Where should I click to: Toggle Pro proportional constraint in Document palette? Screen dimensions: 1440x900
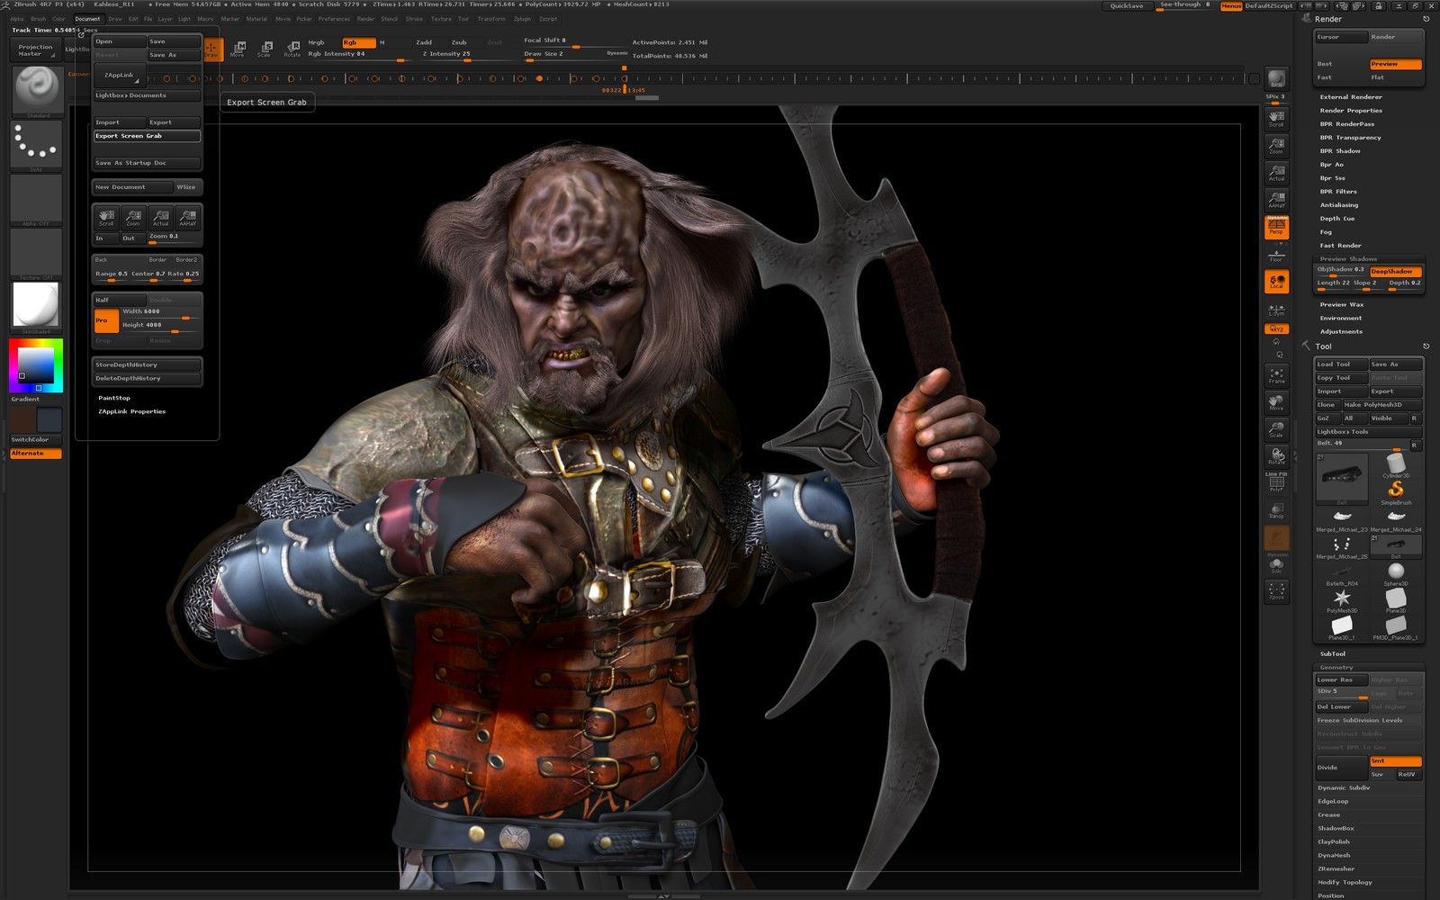coord(106,320)
